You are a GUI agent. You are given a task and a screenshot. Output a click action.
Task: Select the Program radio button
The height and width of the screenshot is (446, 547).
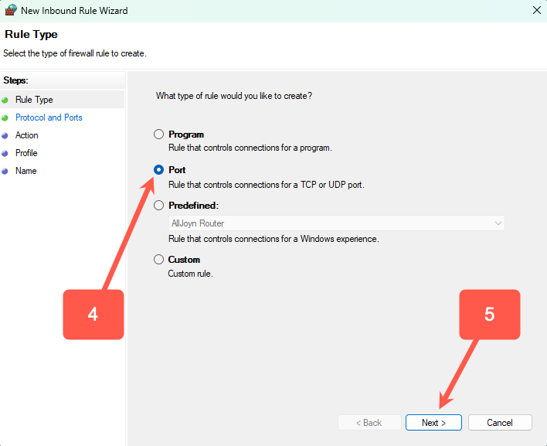click(x=159, y=134)
